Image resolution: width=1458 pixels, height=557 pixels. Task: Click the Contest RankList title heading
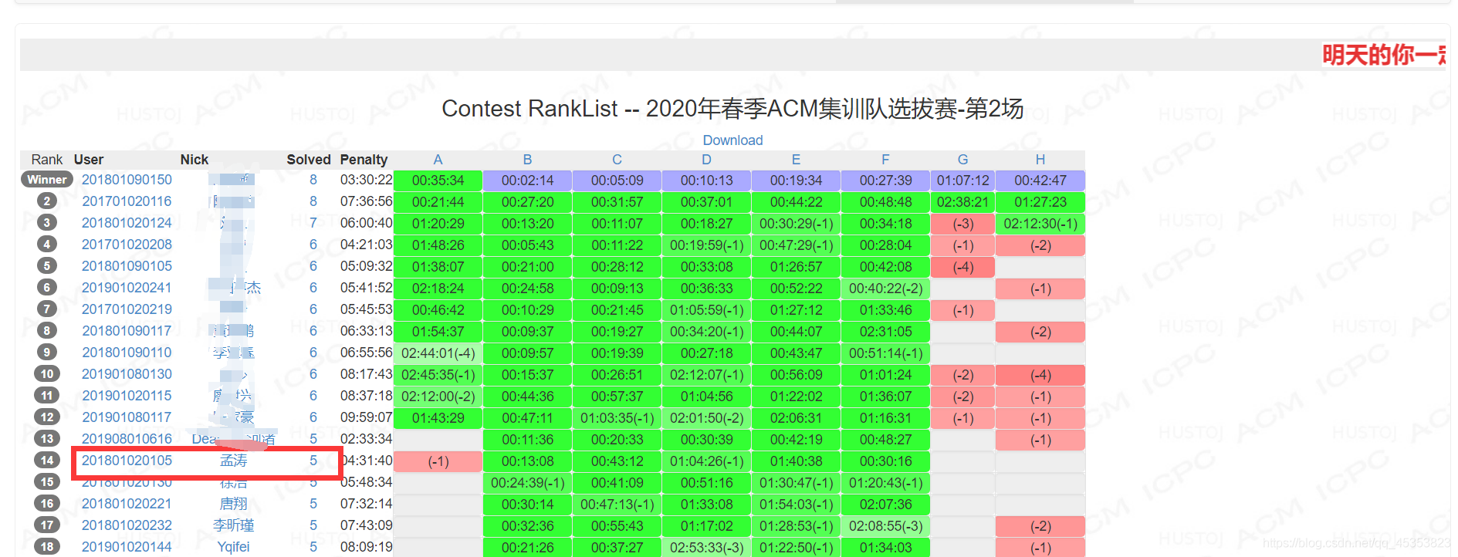(732, 109)
